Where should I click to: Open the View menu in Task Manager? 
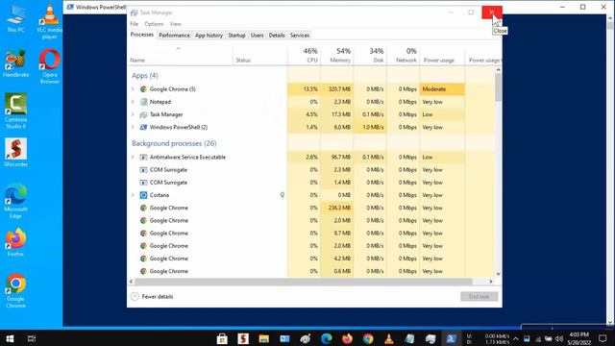click(175, 24)
